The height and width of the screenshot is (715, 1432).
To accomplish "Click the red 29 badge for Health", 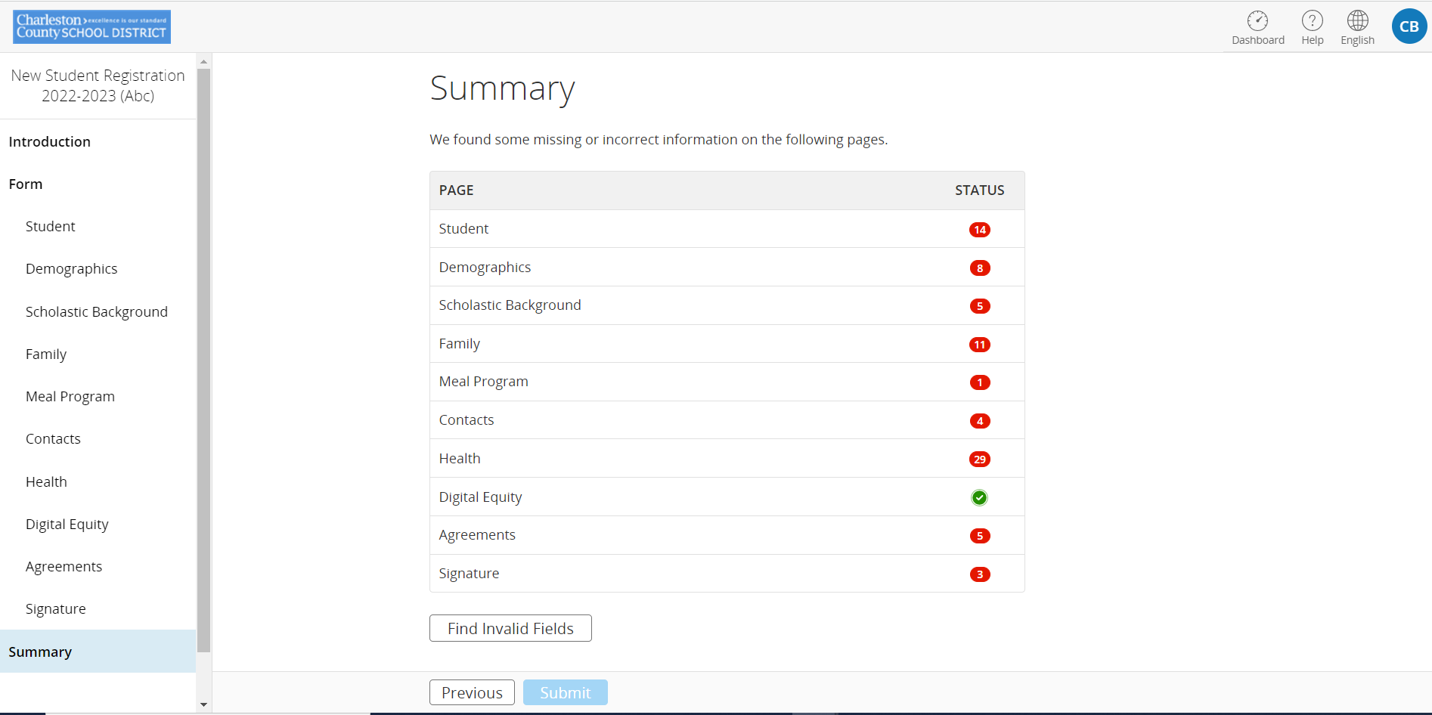I will click(x=979, y=460).
